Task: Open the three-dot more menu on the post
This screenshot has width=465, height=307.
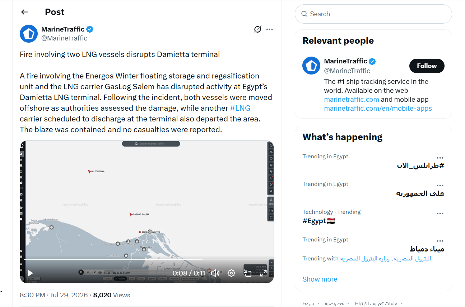Action: tap(270, 29)
